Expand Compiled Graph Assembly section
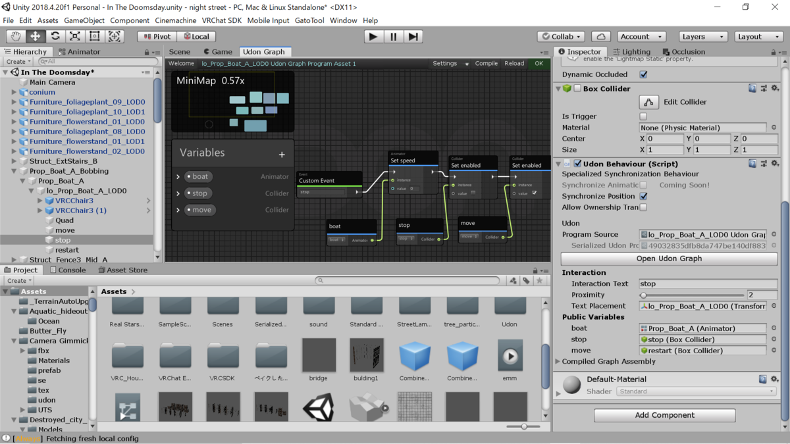 coord(558,361)
